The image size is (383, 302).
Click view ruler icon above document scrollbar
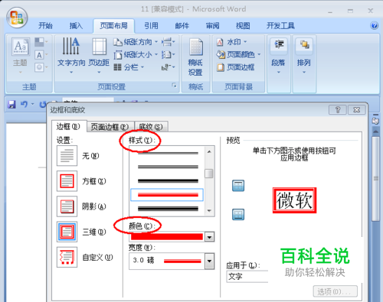[375, 121]
